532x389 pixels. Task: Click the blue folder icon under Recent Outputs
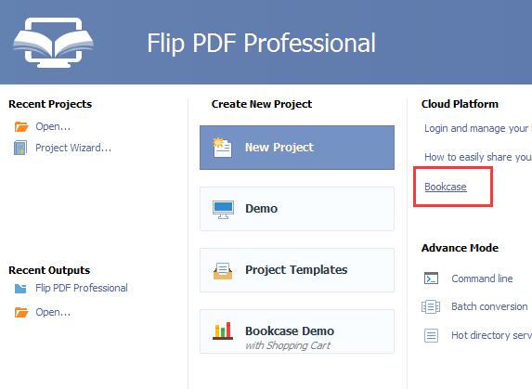[x=20, y=289]
